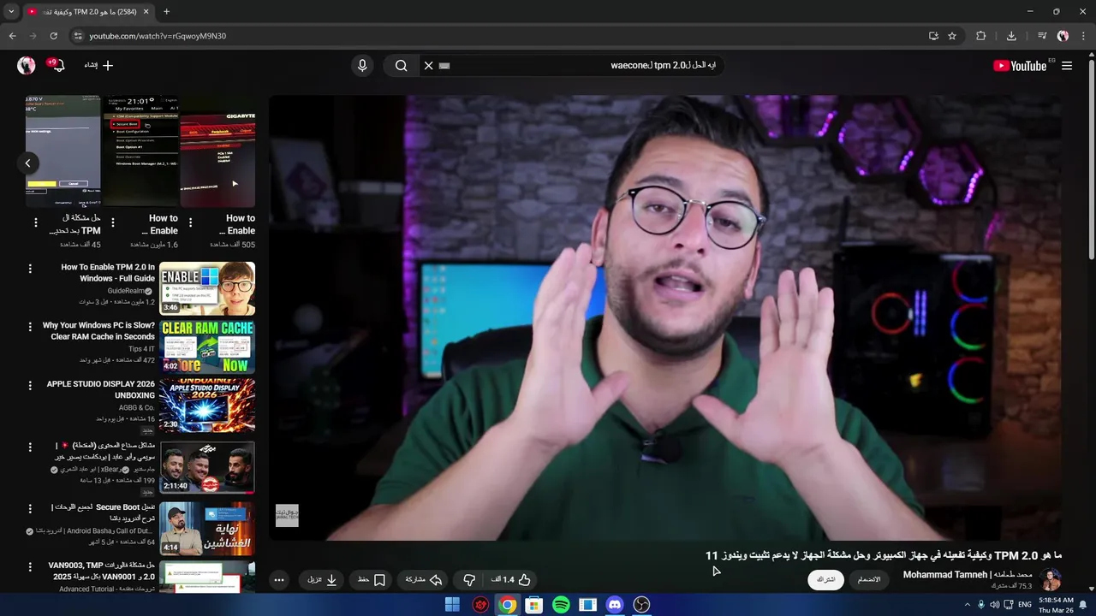The height and width of the screenshot is (616, 1096).
Task: Open options for How To Enable TPM video
Action: [30, 269]
